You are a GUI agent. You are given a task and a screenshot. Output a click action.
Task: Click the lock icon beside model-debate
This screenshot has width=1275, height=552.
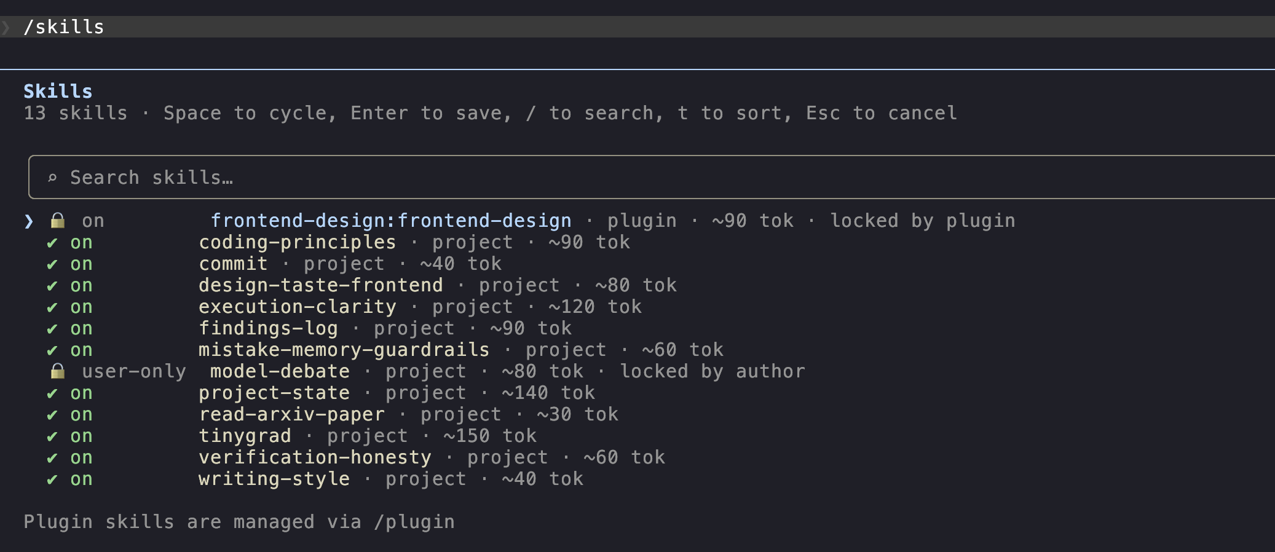58,371
